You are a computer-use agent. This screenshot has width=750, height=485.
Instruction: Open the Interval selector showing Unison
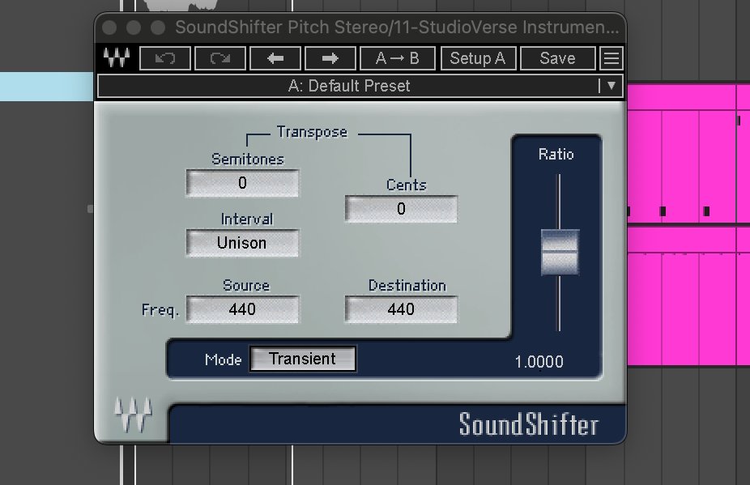pyautogui.click(x=242, y=243)
